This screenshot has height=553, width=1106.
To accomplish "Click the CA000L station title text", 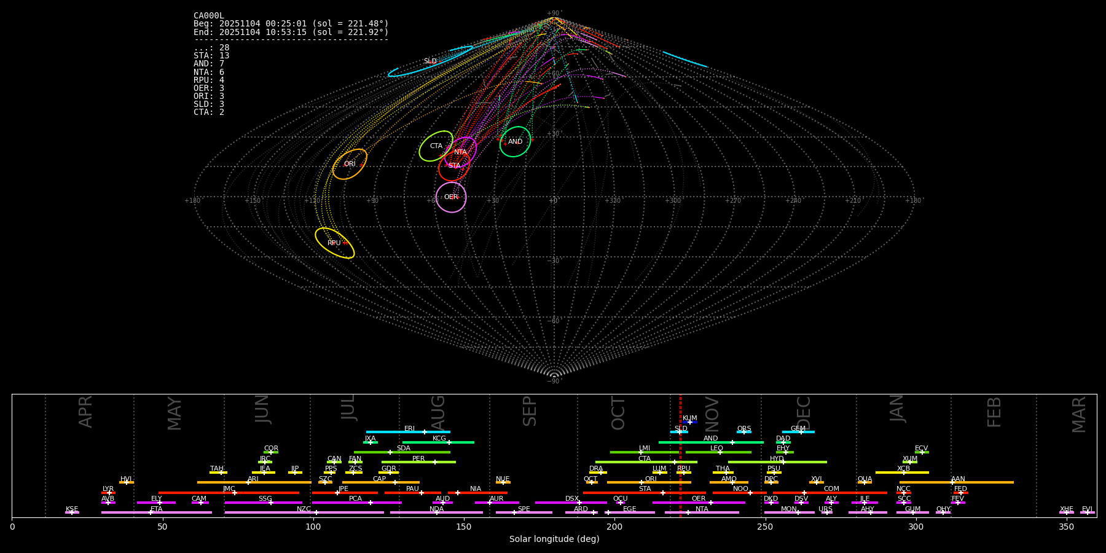I will click(209, 16).
